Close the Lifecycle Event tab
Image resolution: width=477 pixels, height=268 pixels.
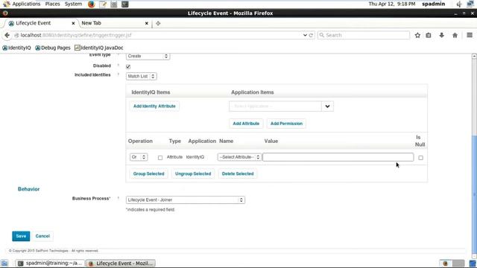point(73,23)
